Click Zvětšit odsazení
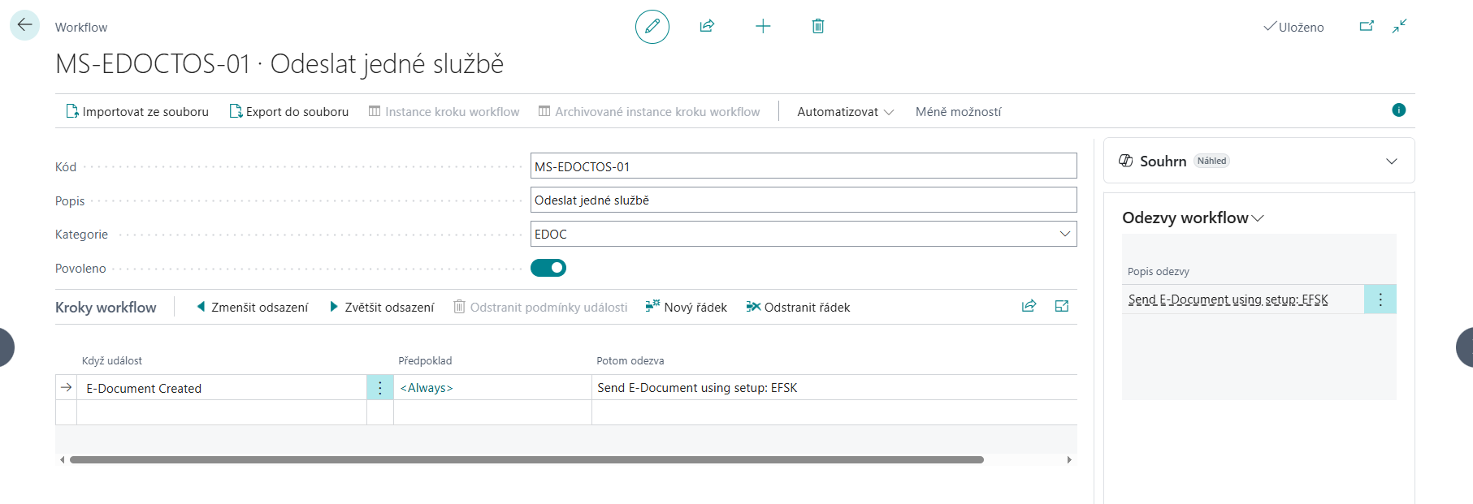The width and height of the screenshot is (1473, 504). [382, 307]
